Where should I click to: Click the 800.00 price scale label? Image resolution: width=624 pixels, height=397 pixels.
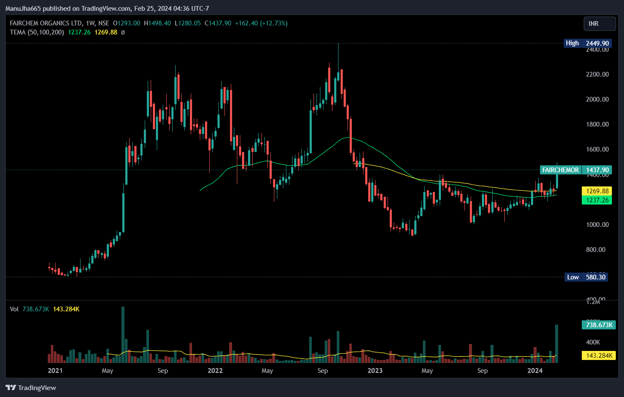tap(596, 250)
